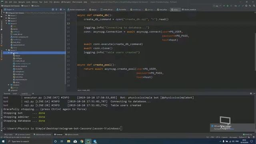The height and width of the screenshot is (144, 256).
Task: Click the locate-file target icon in the Project panel
Action: (53, 10)
